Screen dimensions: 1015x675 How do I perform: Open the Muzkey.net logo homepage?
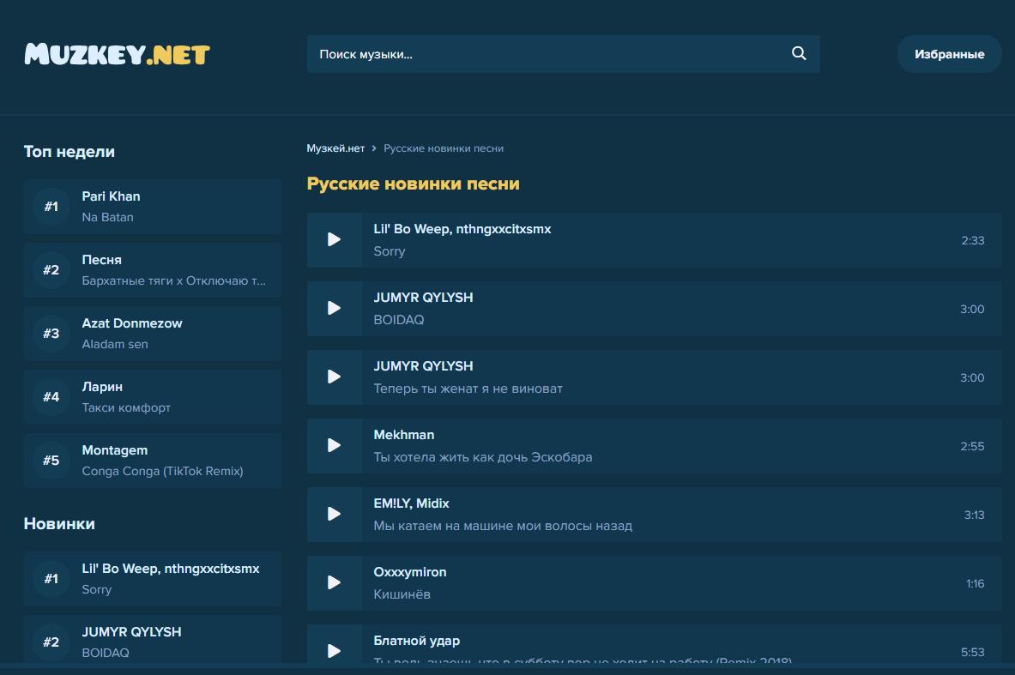(118, 55)
